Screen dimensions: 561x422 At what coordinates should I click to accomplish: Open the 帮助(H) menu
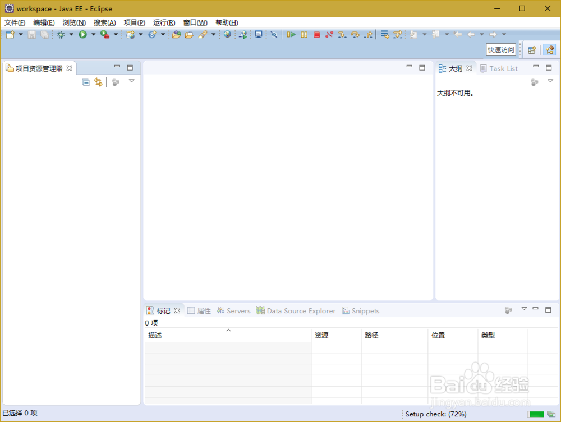pos(227,23)
